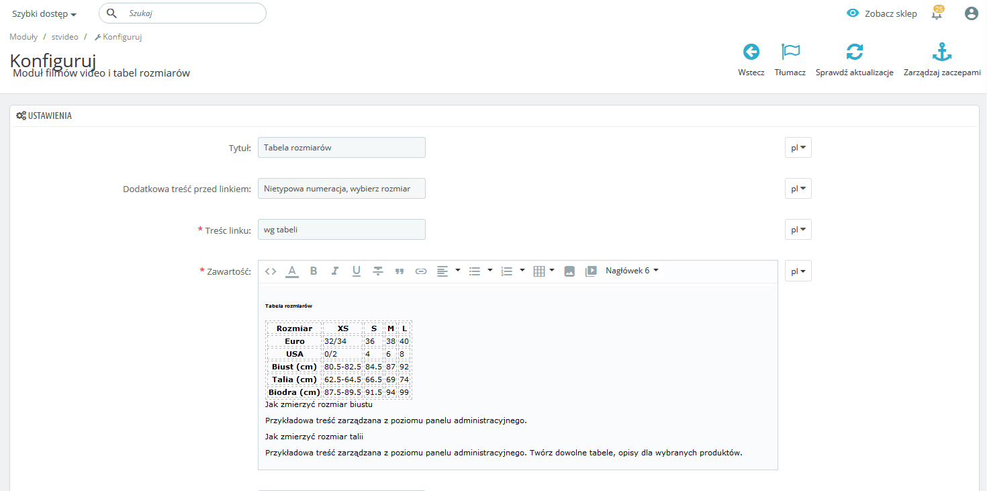Toggle italic text formatting
Image resolution: width=987 pixels, height=491 pixels.
point(335,271)
